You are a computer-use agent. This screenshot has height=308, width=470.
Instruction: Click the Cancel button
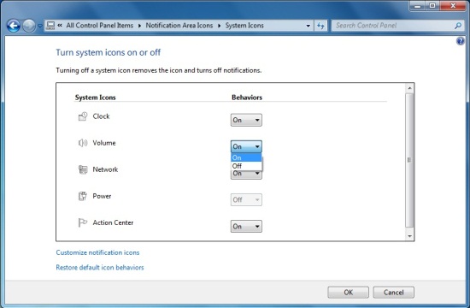tap(394, 293)
